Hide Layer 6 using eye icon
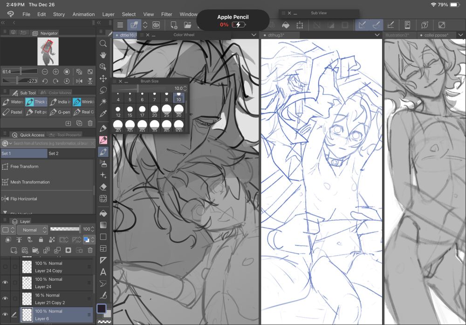This screenshot has height=325, width=466. (5, 314)
